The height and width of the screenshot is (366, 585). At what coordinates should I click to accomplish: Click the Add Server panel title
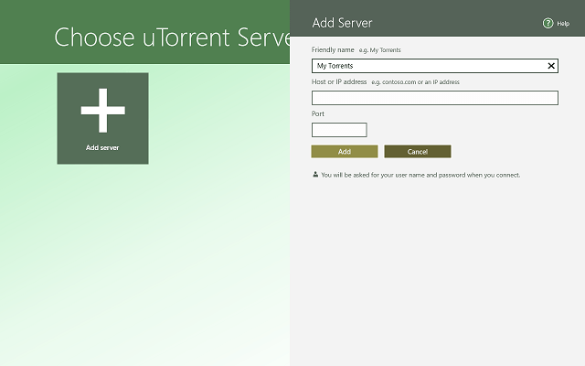(342, 23)
